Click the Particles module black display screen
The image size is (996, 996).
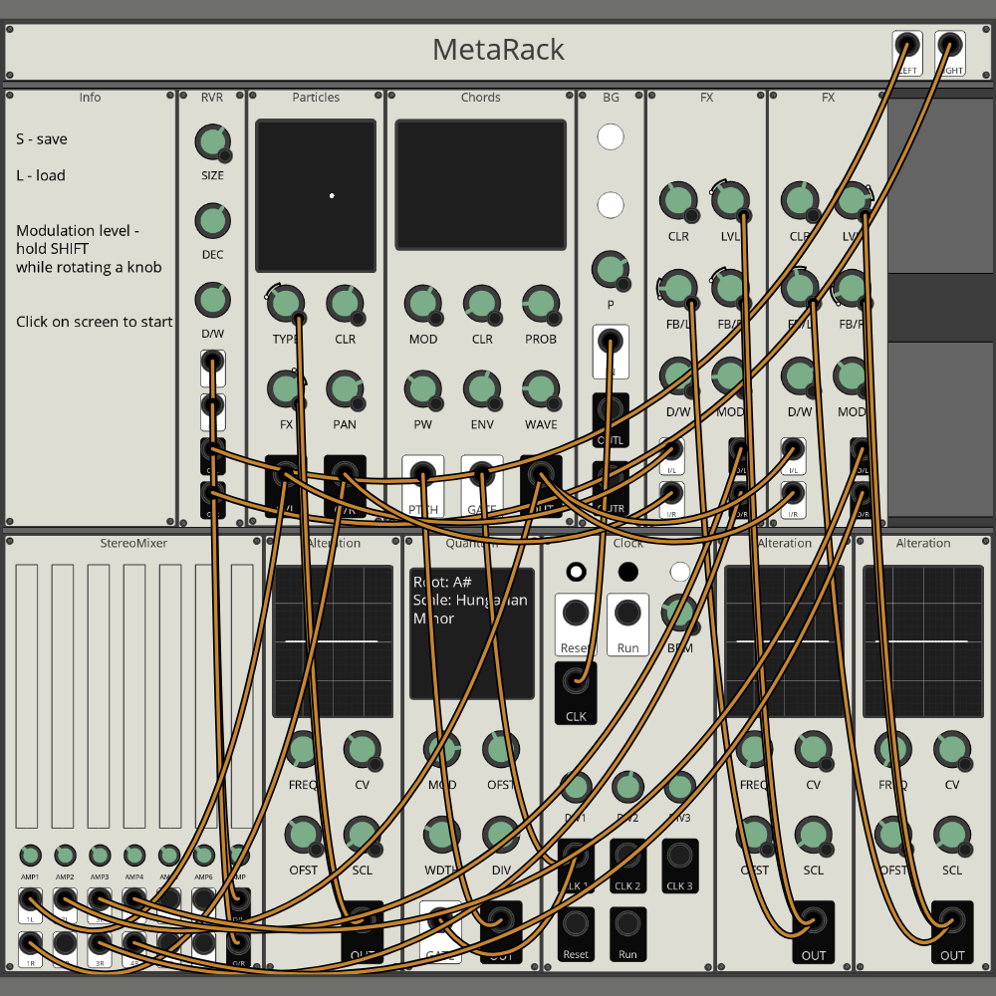tap(316, 196)
